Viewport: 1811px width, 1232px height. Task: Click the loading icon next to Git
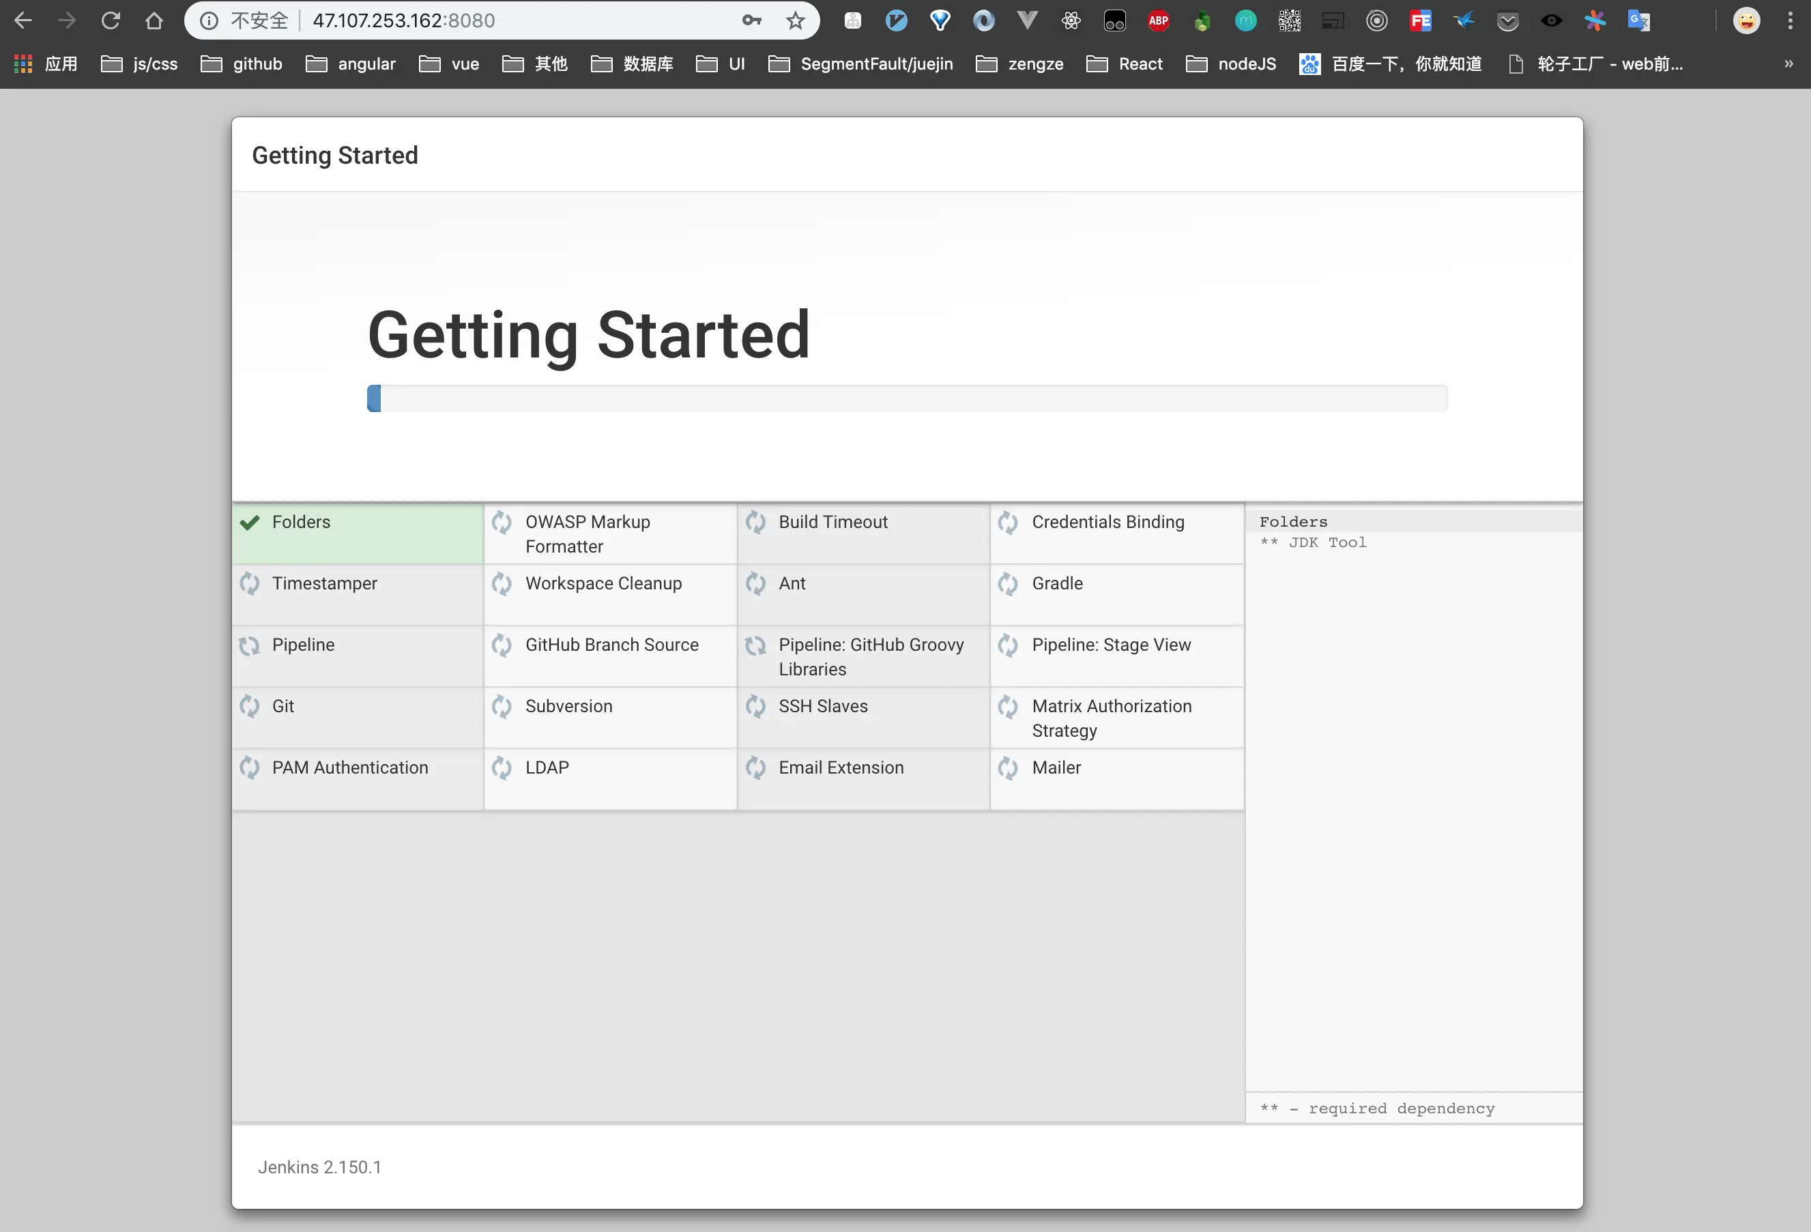tap(249, 707)
